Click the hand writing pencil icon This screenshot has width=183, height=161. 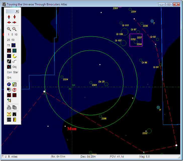9,101
